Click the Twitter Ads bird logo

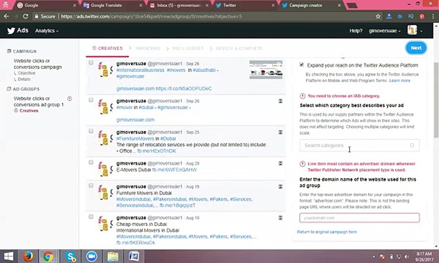(x=11, y=31)
